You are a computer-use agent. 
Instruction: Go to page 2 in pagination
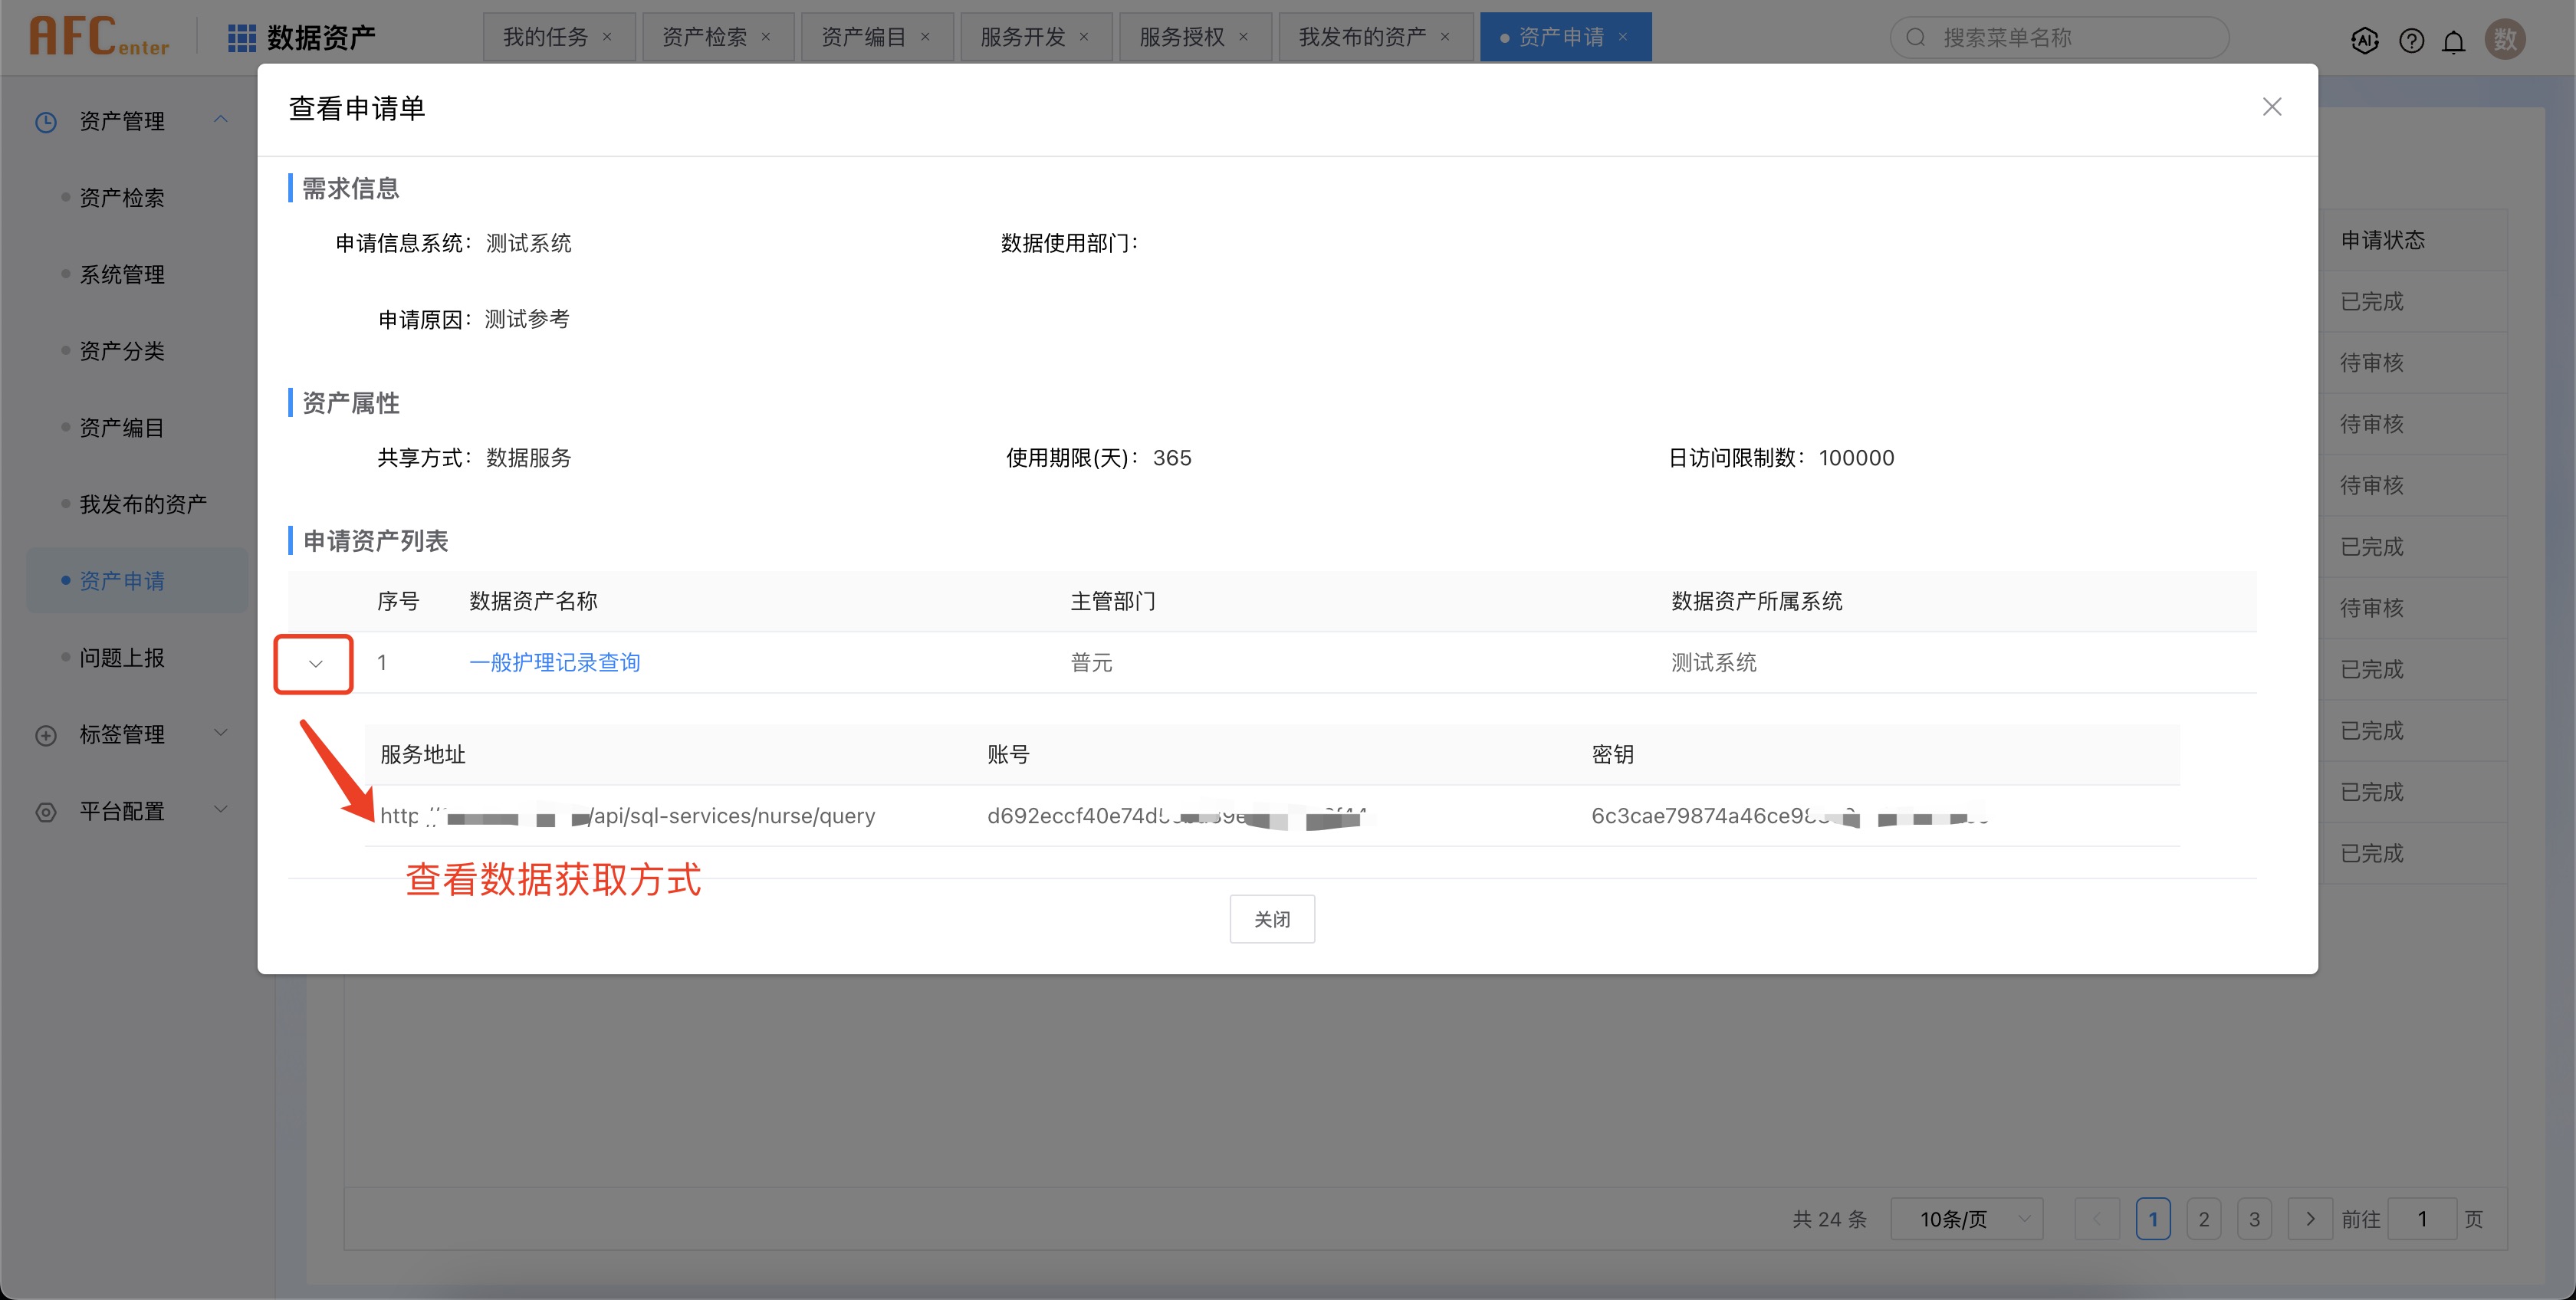click(x=2203, y=1219)
